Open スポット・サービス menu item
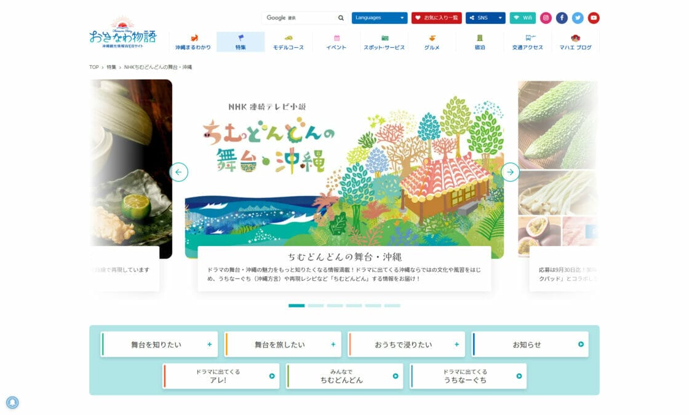The width and height of the screenshot is (689, 415). pos(384,42)
